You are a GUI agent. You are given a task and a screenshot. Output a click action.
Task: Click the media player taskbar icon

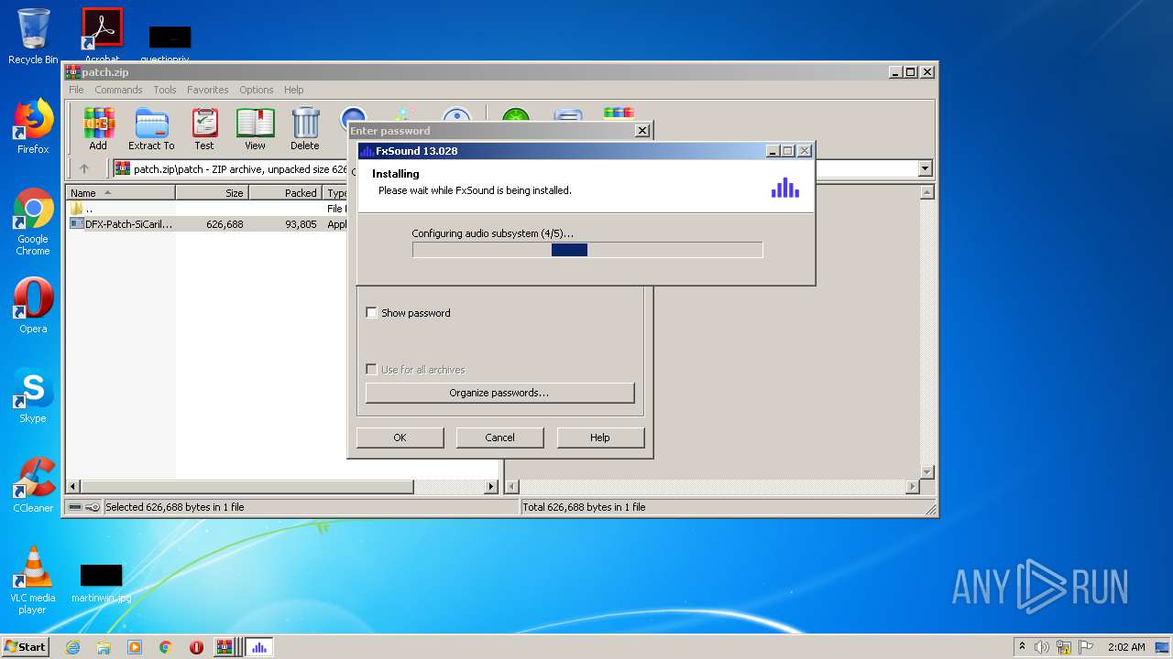pyautogui.click(x=135, y=647)
